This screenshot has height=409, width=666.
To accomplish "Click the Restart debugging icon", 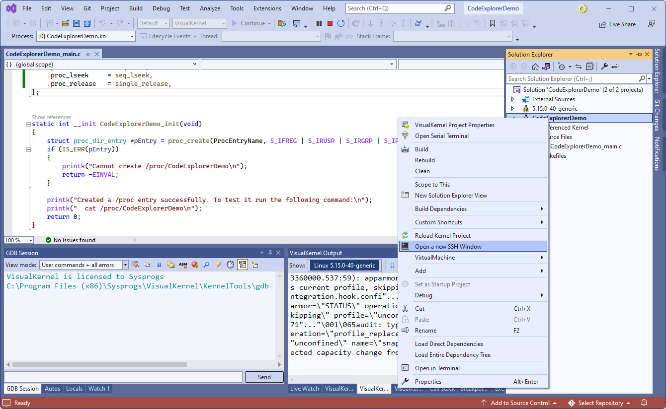I will tap(341, 23).
